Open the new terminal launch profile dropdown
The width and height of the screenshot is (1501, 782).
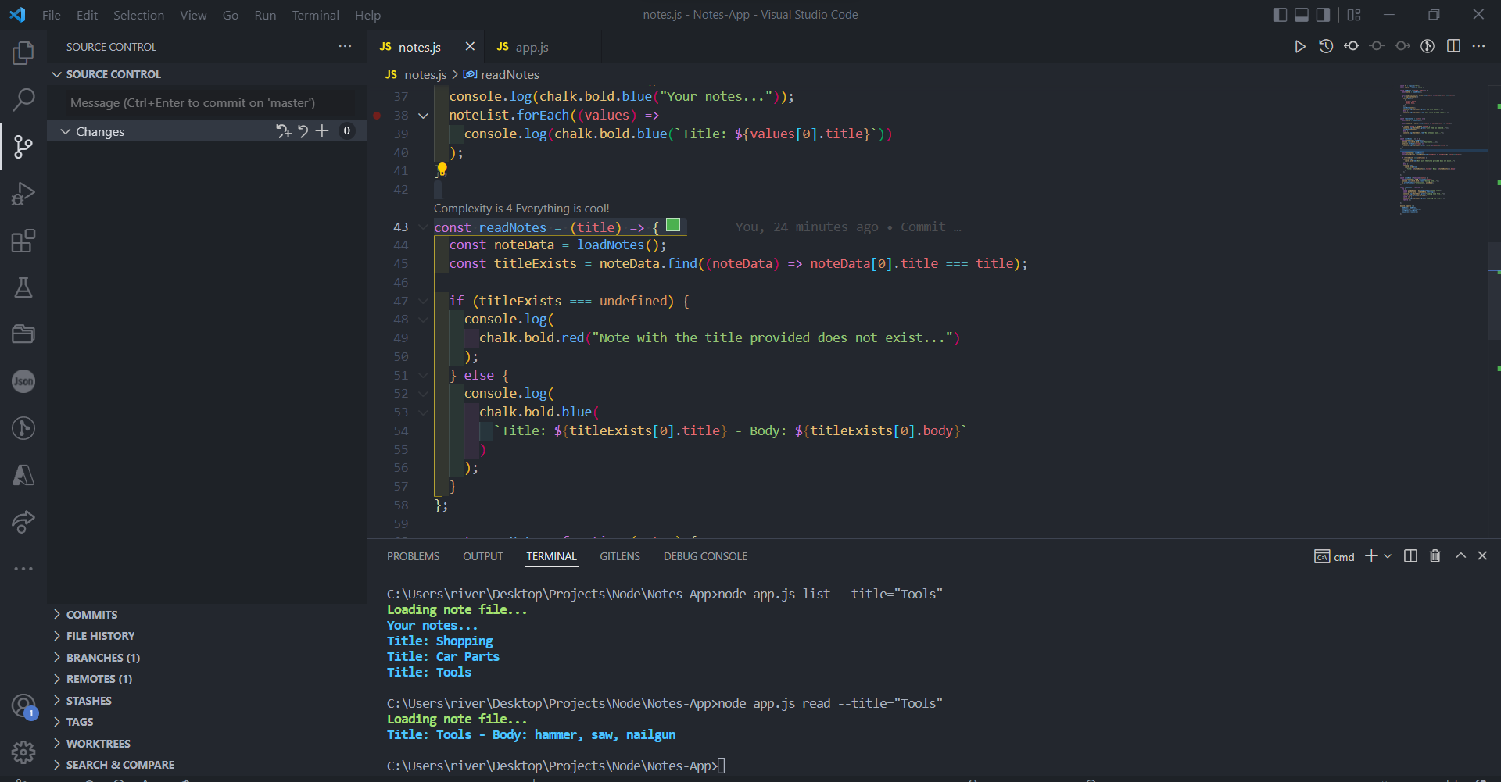click(1388, 556)
